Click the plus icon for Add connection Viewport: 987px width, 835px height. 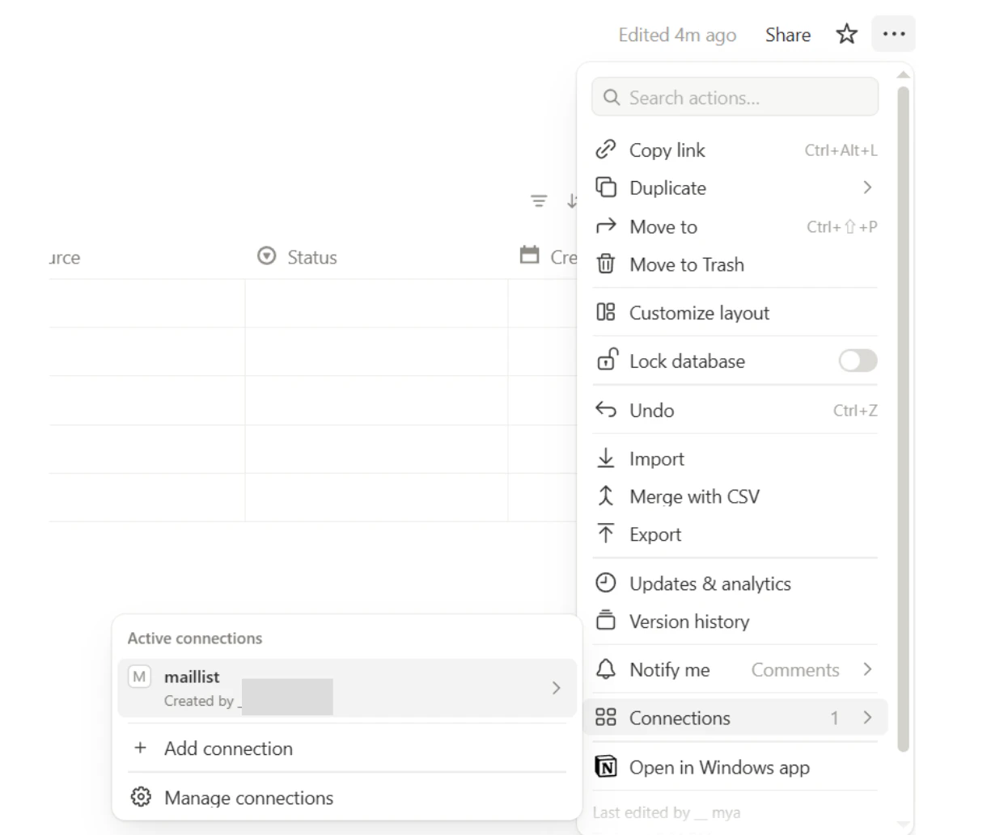coord(141,748)
